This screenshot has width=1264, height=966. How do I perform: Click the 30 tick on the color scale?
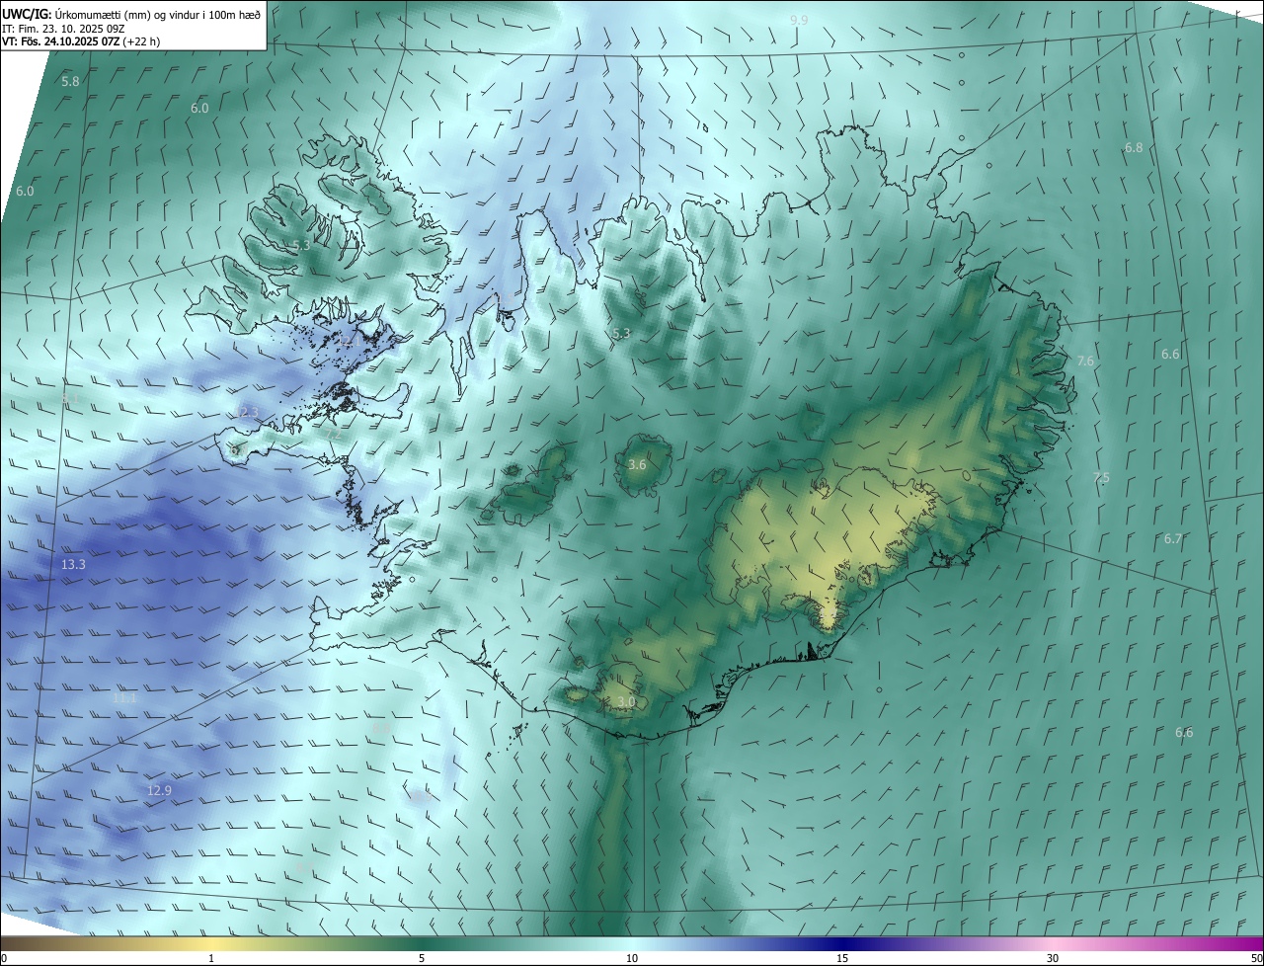(1053, 958)
